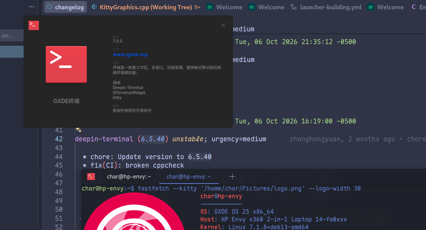Open the launcher-building.yml tab
426x230 pixels.
tap(326, 7)
